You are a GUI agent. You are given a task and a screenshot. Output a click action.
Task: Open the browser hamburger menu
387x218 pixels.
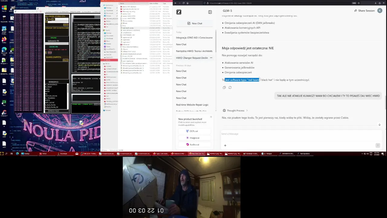coord(384,3)
